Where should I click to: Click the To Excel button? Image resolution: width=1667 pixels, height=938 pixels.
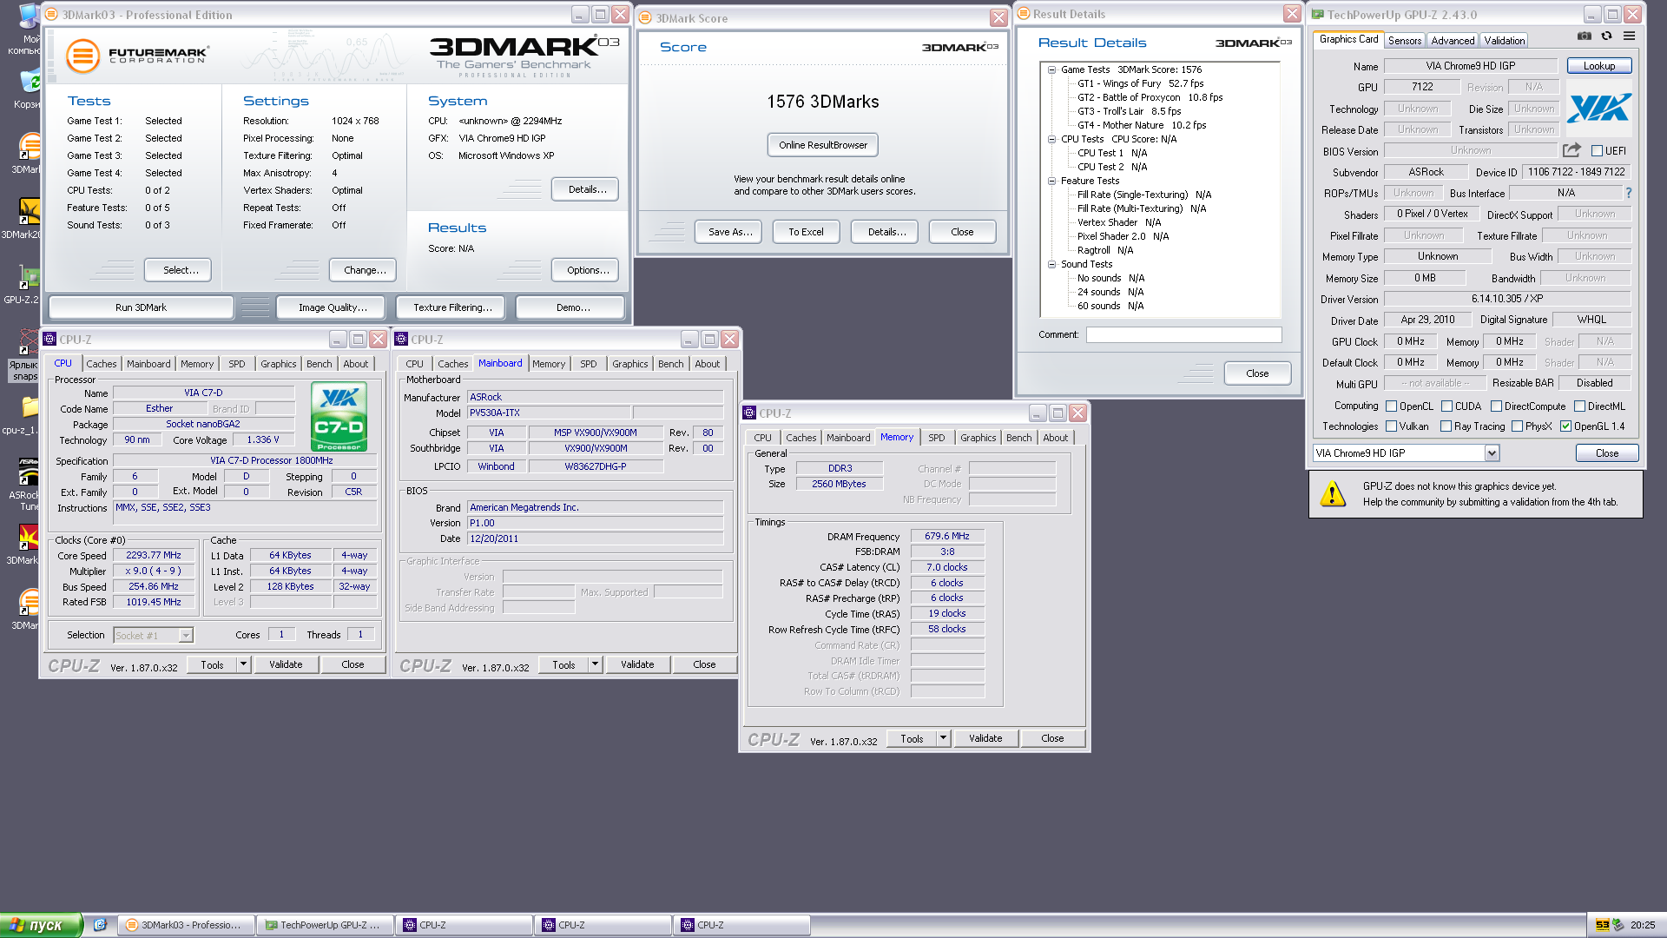click(x=806, y=232)
